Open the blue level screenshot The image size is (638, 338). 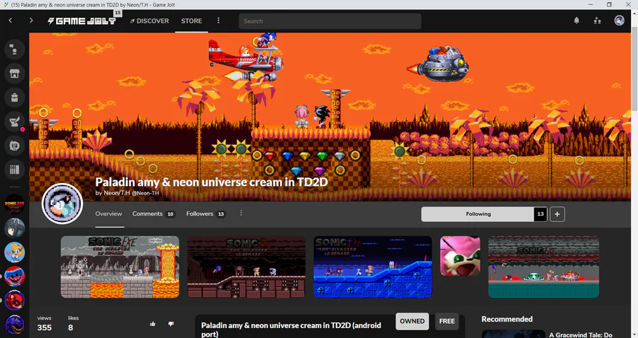click(x=373, y=267)
